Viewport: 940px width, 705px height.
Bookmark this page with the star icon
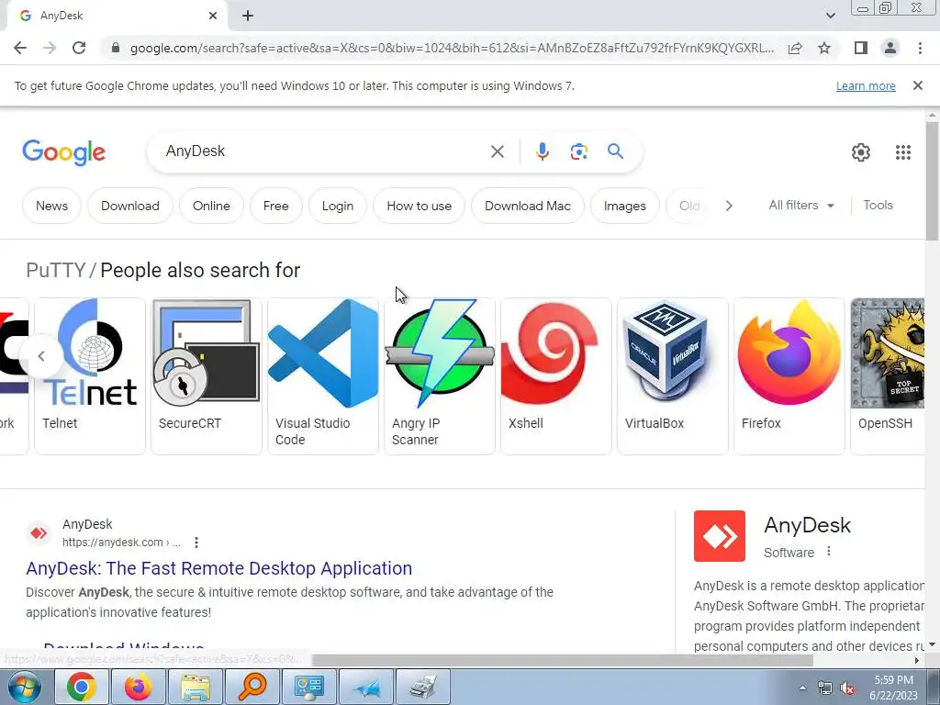tap(824, 48)
